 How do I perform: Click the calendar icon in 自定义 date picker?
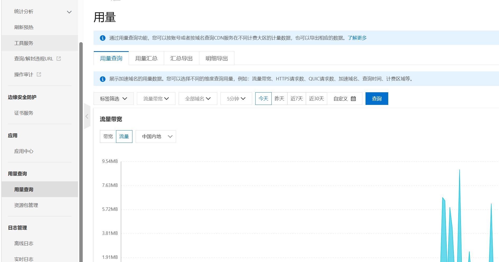coord(353,99)
